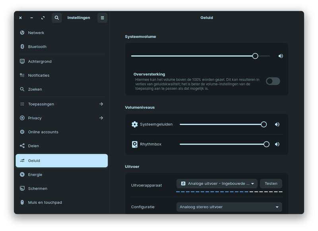Click the Systeemgeluiden gear icon
The width and height of the screenshot is (318, 231).
coord(135,124)
